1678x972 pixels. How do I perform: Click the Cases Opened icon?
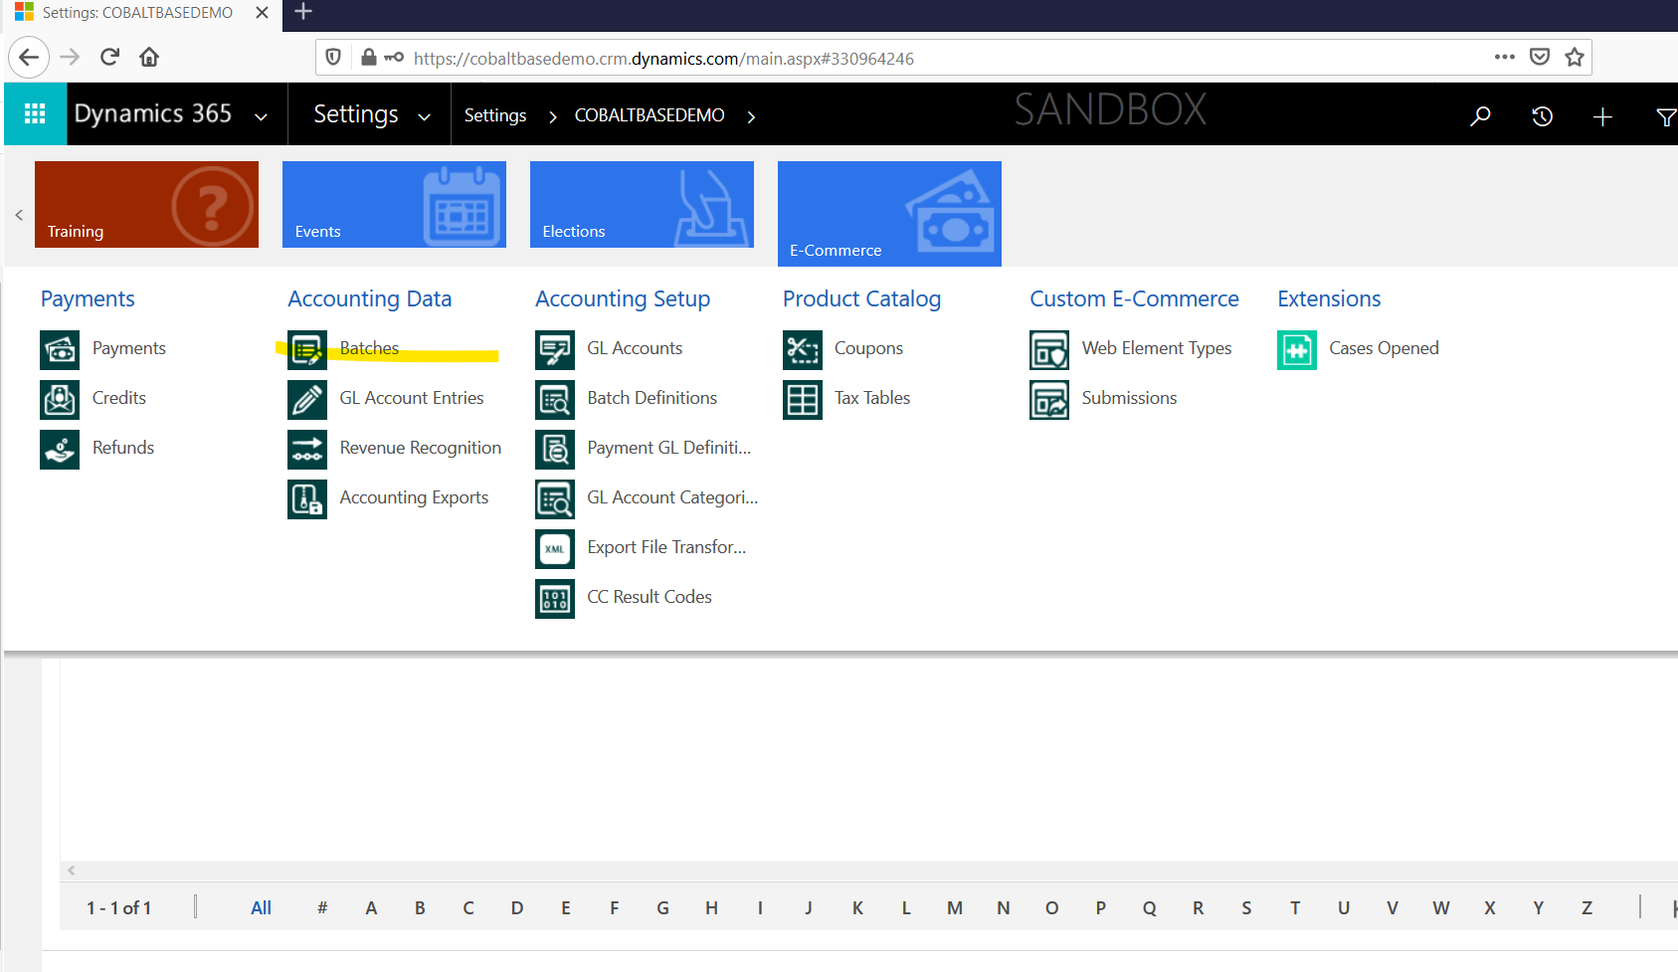1297,349
